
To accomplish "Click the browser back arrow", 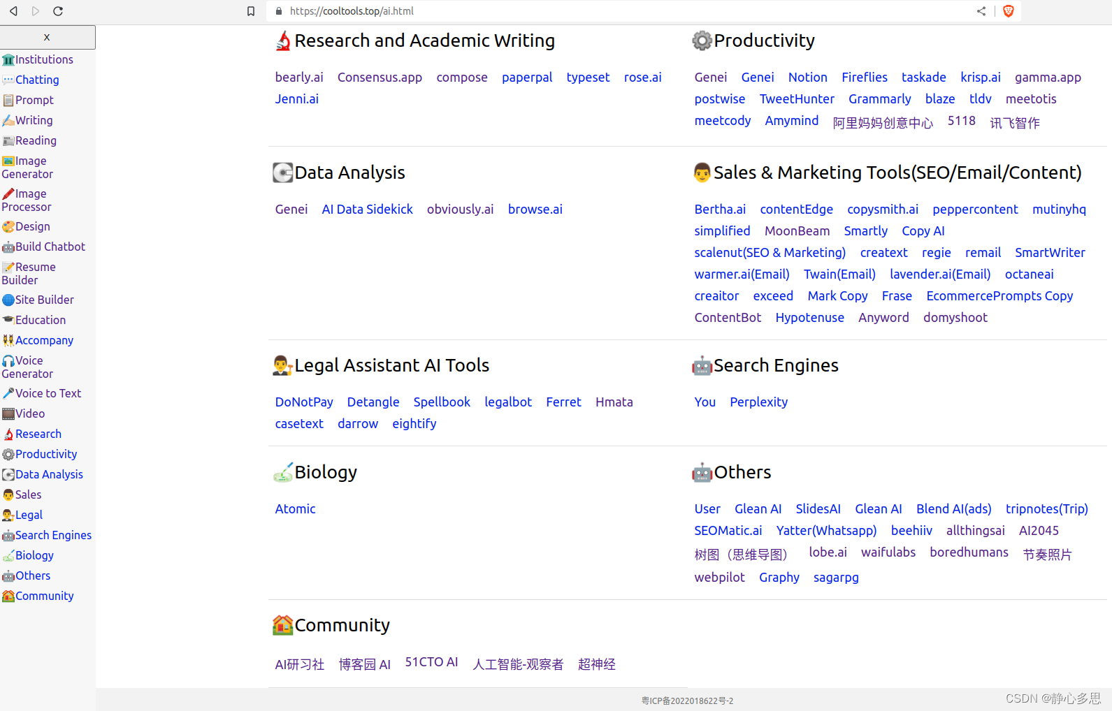I will 13,11.
